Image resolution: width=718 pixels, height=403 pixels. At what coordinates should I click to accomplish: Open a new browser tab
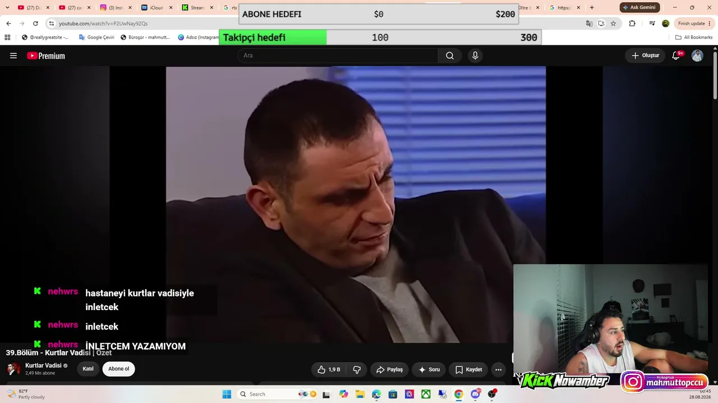tap(591, 8)
